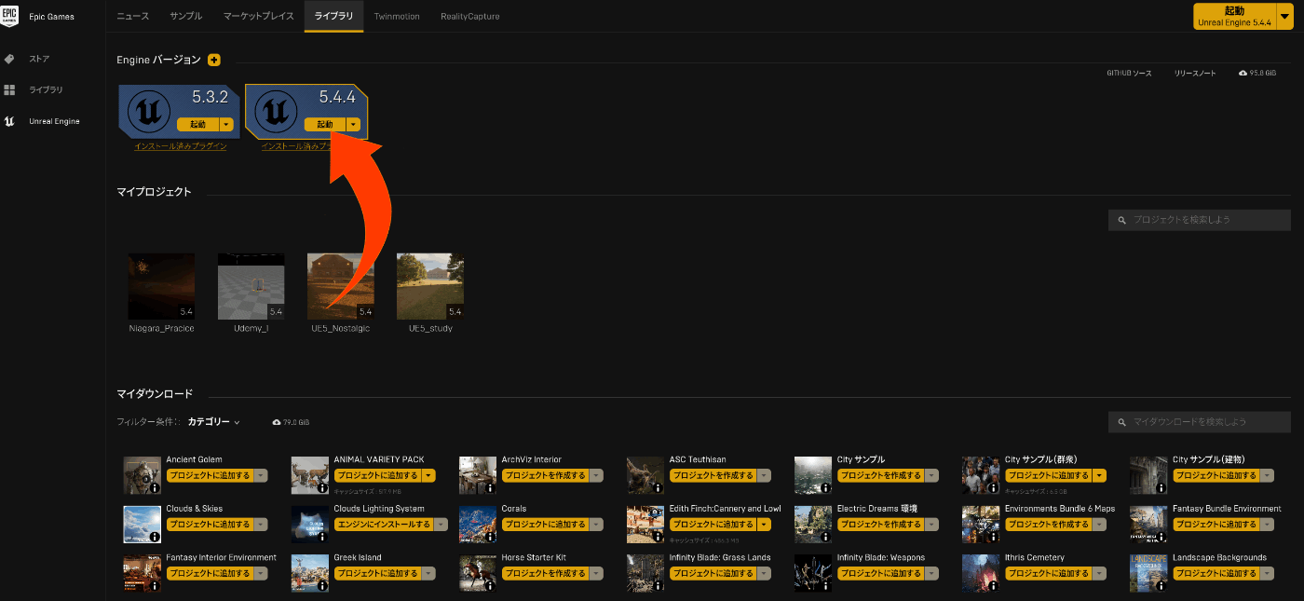The height and width of the screenshot is (601, 1304).
Task: Create project from ArchViz Interior
Action: coord(545,475)
